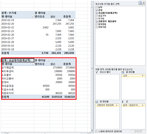
Task: Click the cell with value 600 under 델리쥬쥬
Action: click(x=47, y=90)
